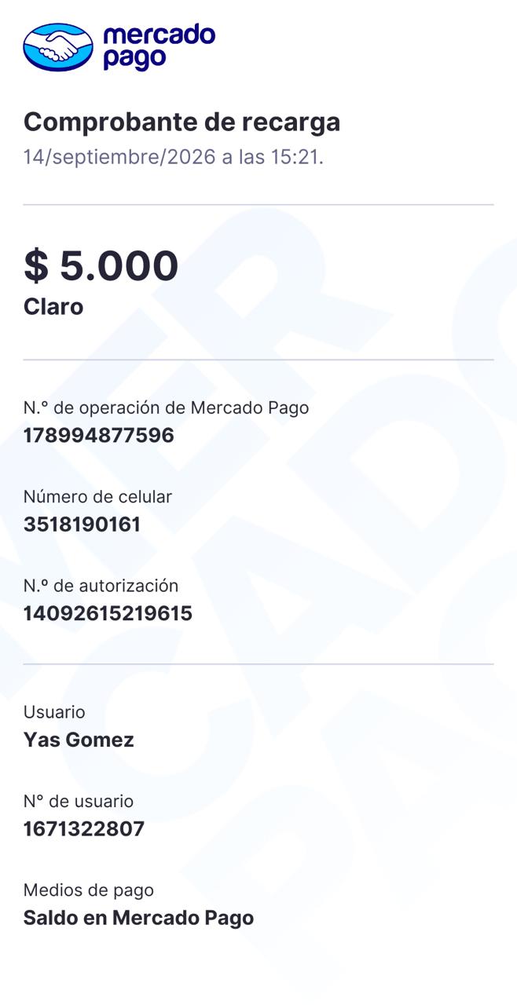This screenshot has height=1005, width=517.
Task: Select operation number 178994877596
Action: tap(99, 435)
